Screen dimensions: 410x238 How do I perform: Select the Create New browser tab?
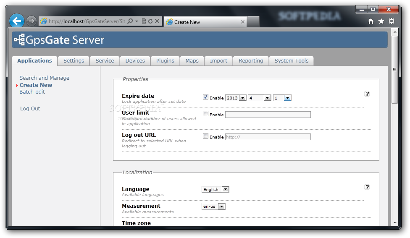point(205,22)
